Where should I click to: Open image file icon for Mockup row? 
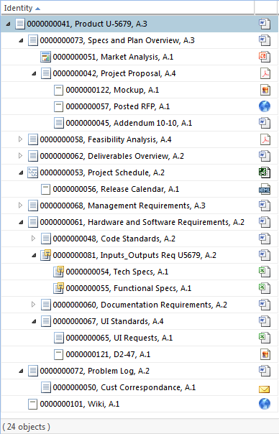(x=265, y=90)
